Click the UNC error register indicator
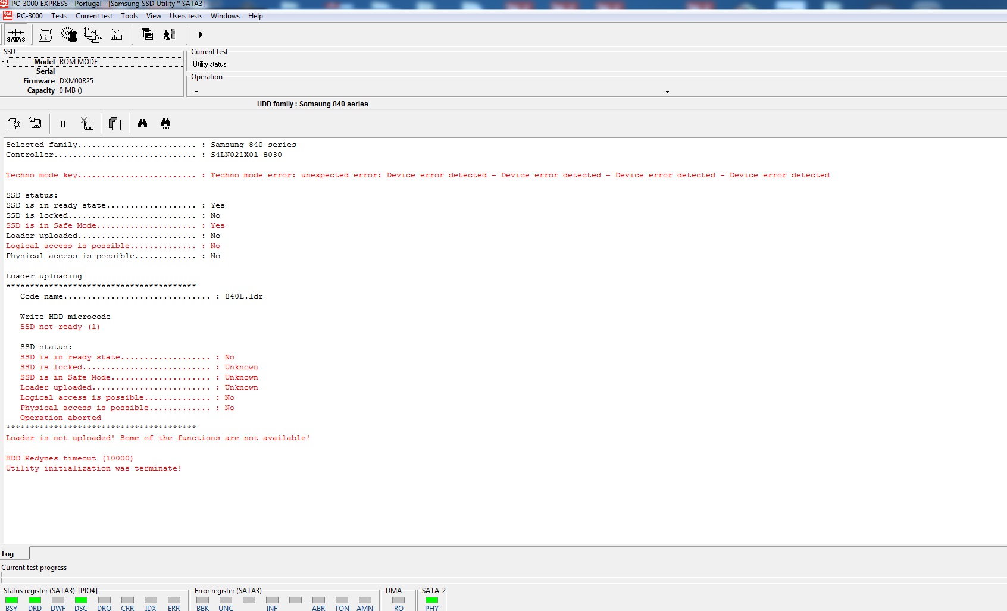1007x611 pixels. tap(226, 600)
